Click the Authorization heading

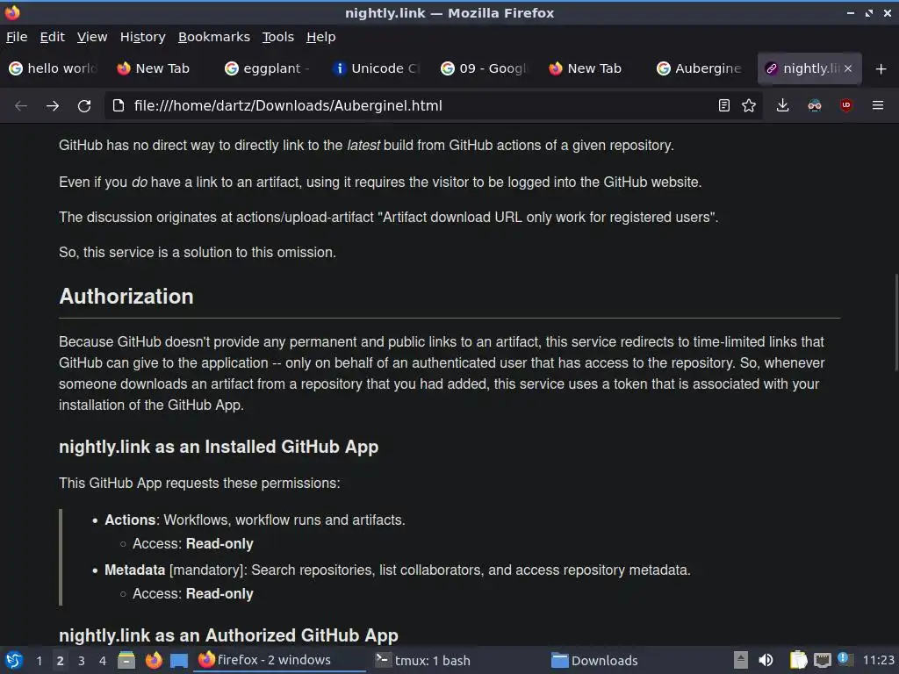click(x=126, y=297)
